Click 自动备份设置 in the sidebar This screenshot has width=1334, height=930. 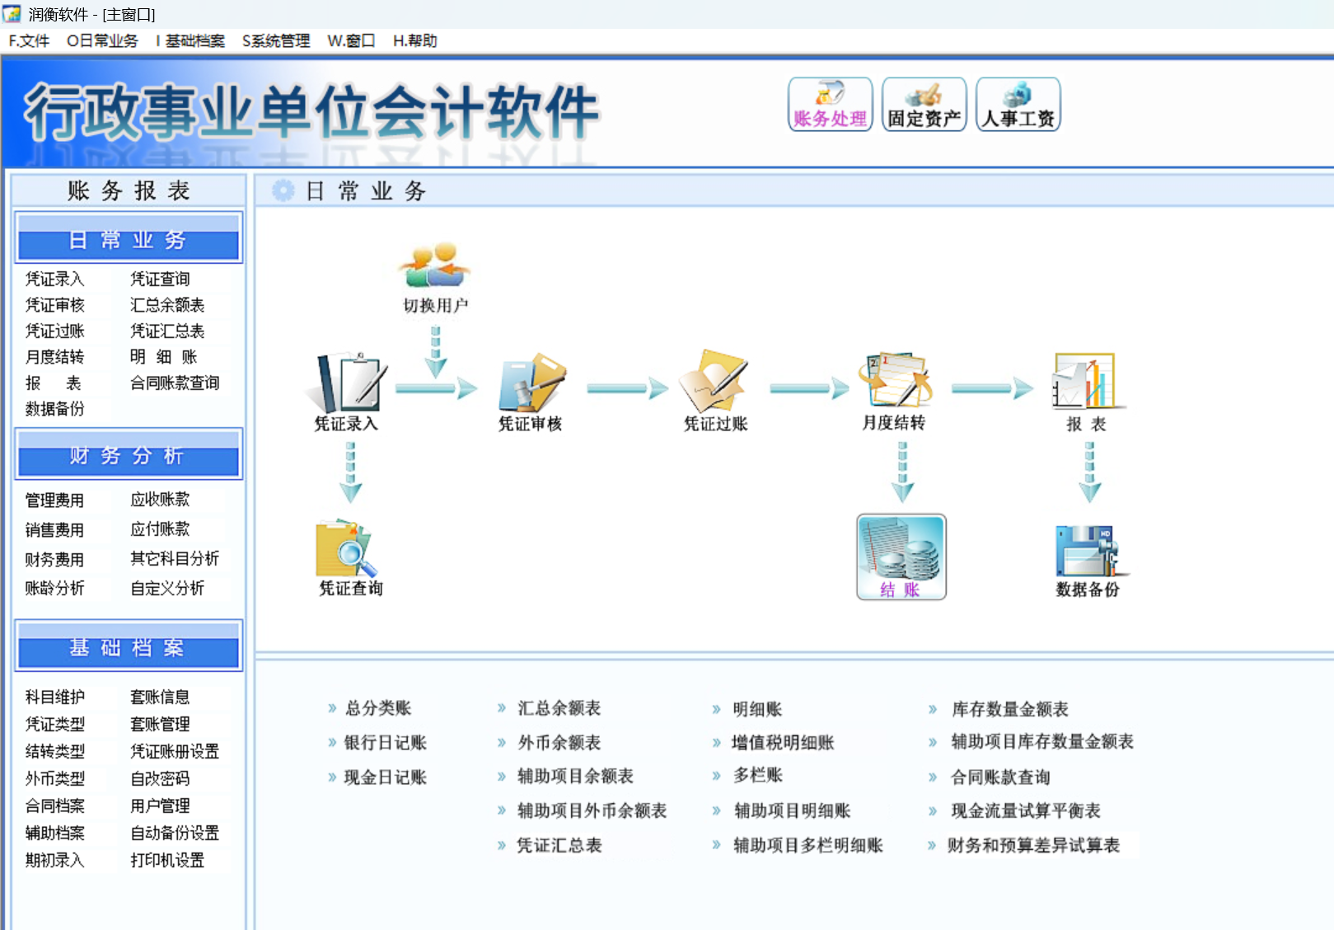[175, 834]
